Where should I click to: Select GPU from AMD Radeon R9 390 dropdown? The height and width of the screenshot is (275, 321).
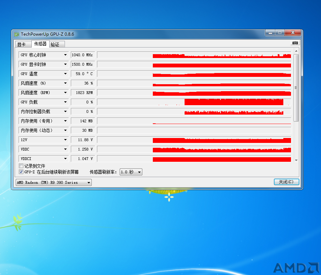(x=54, y=182)
